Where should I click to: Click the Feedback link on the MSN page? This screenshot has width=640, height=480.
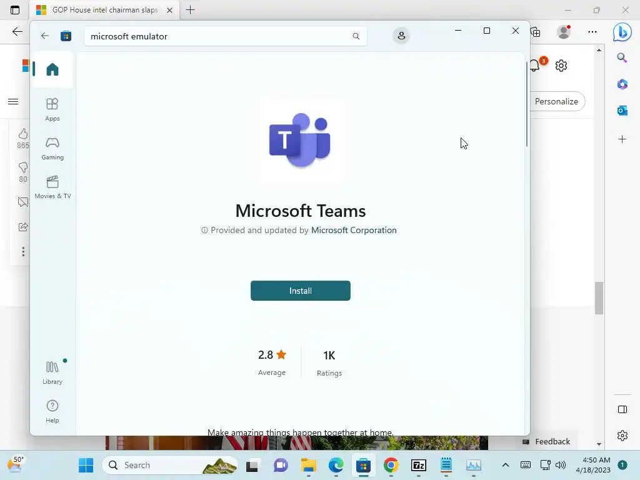point(546,442)
